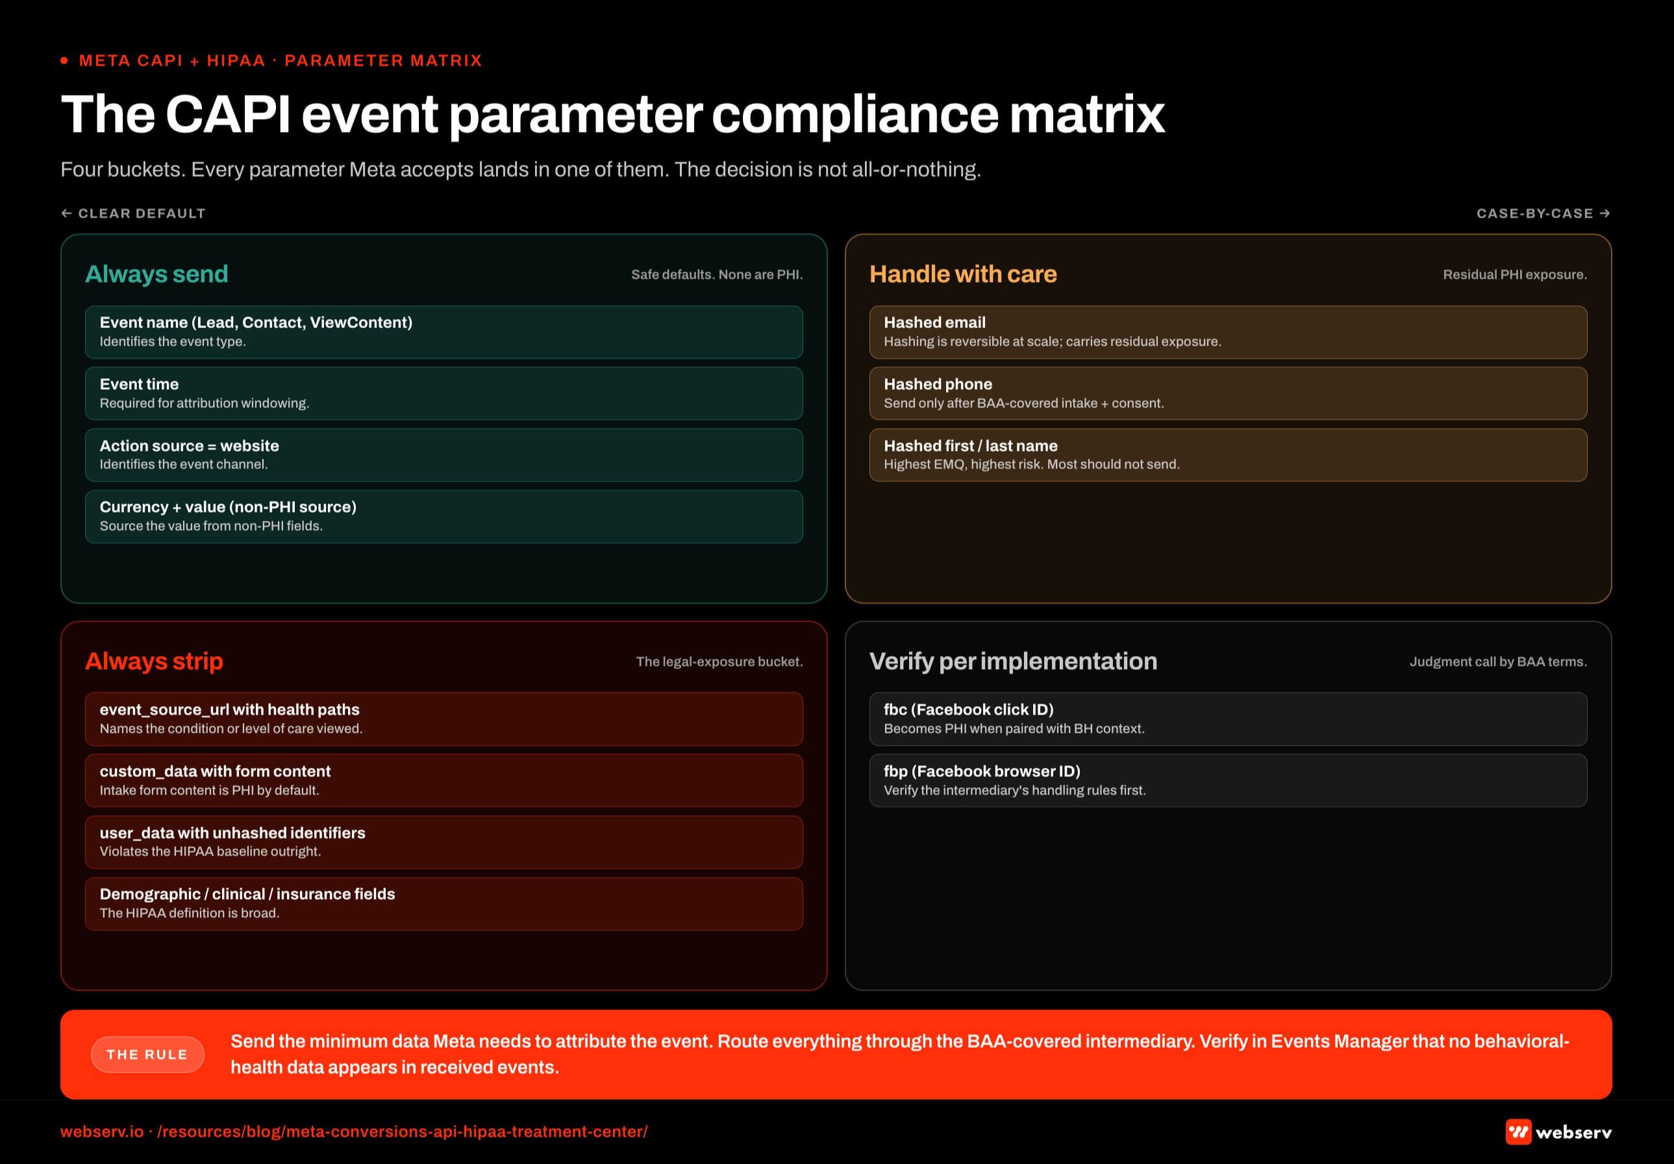Click the META CAPI + HIPAA · PARAMETER MATRIX label

pos(281,60)
